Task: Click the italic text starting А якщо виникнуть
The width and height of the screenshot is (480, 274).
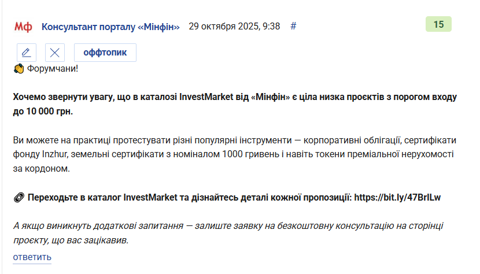Action: [228, 226]
